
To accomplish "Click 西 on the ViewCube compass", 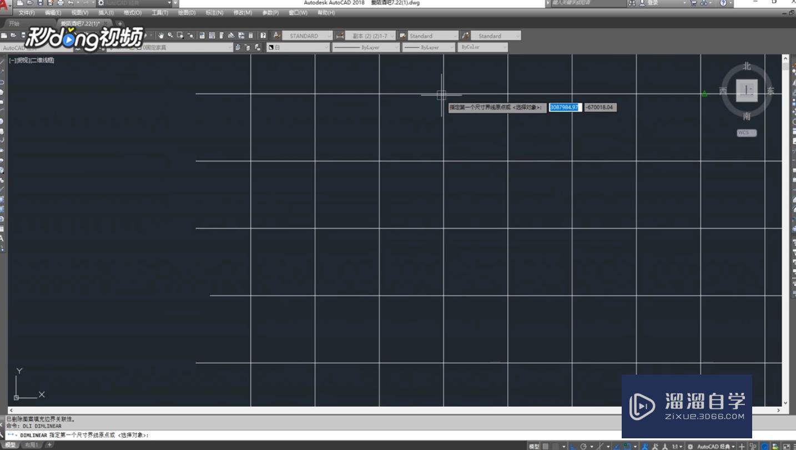I will pyautogui.click(x=723, y=90).
